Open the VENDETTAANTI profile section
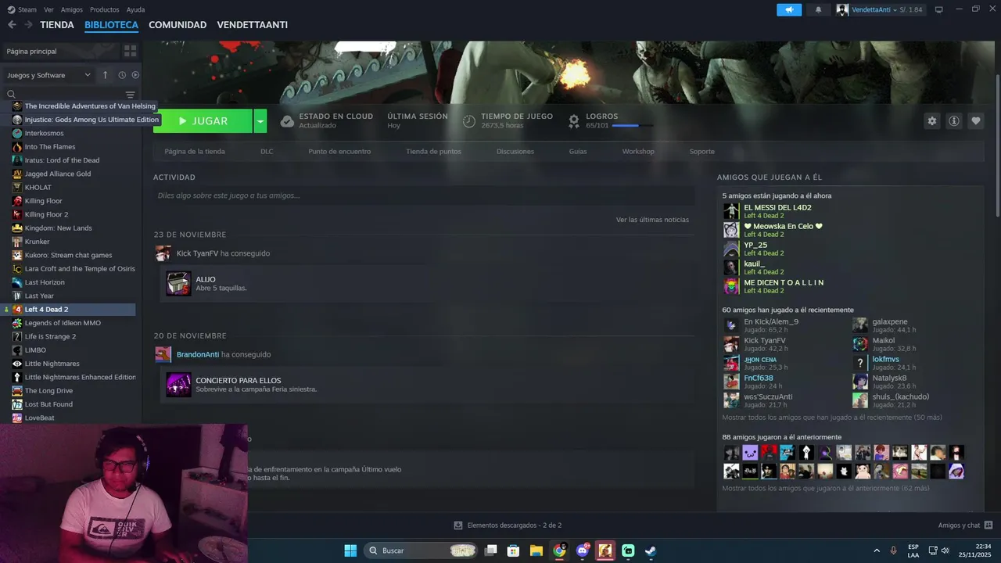Image resolution: width=1001 pixels, height=563 pixels. (x=253, y=25)
